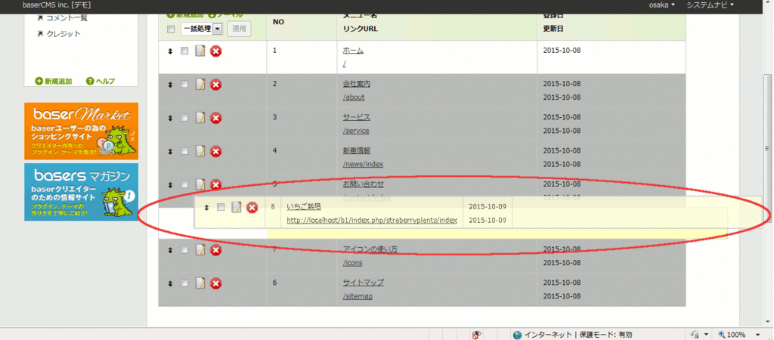Image resolution: width=774 pixels, height=340 pixels.
Task: Open the システムナビ dropdown menu
Action: [710, 5]
